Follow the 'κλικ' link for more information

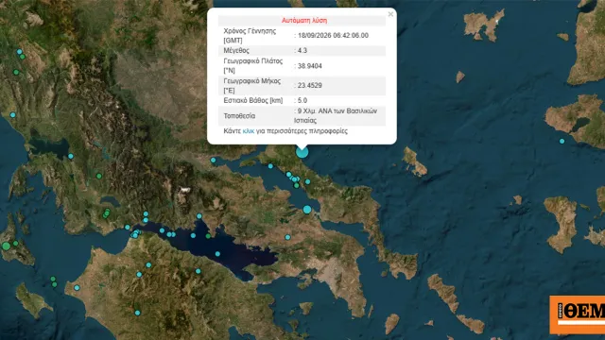tap(249, 131)
